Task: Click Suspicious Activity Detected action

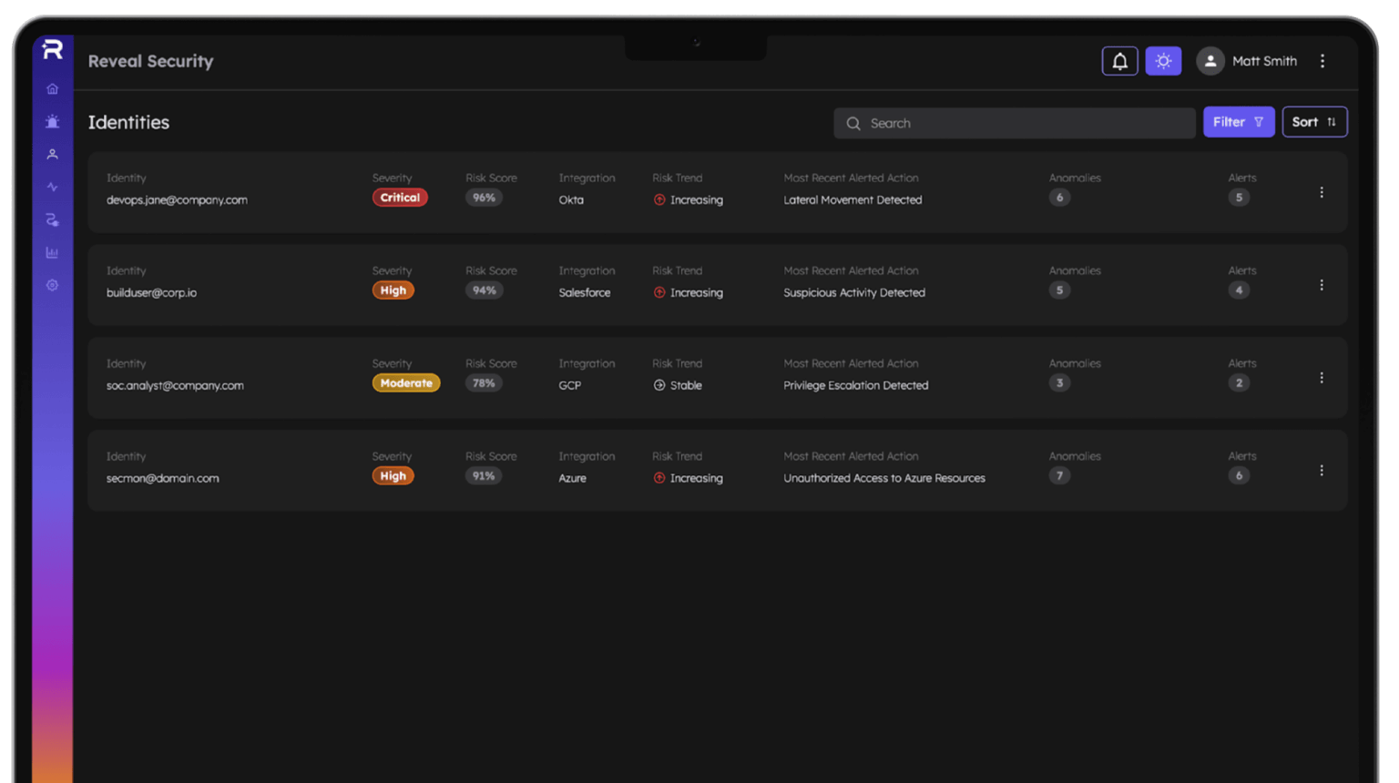Action: (x=854, y=293)
